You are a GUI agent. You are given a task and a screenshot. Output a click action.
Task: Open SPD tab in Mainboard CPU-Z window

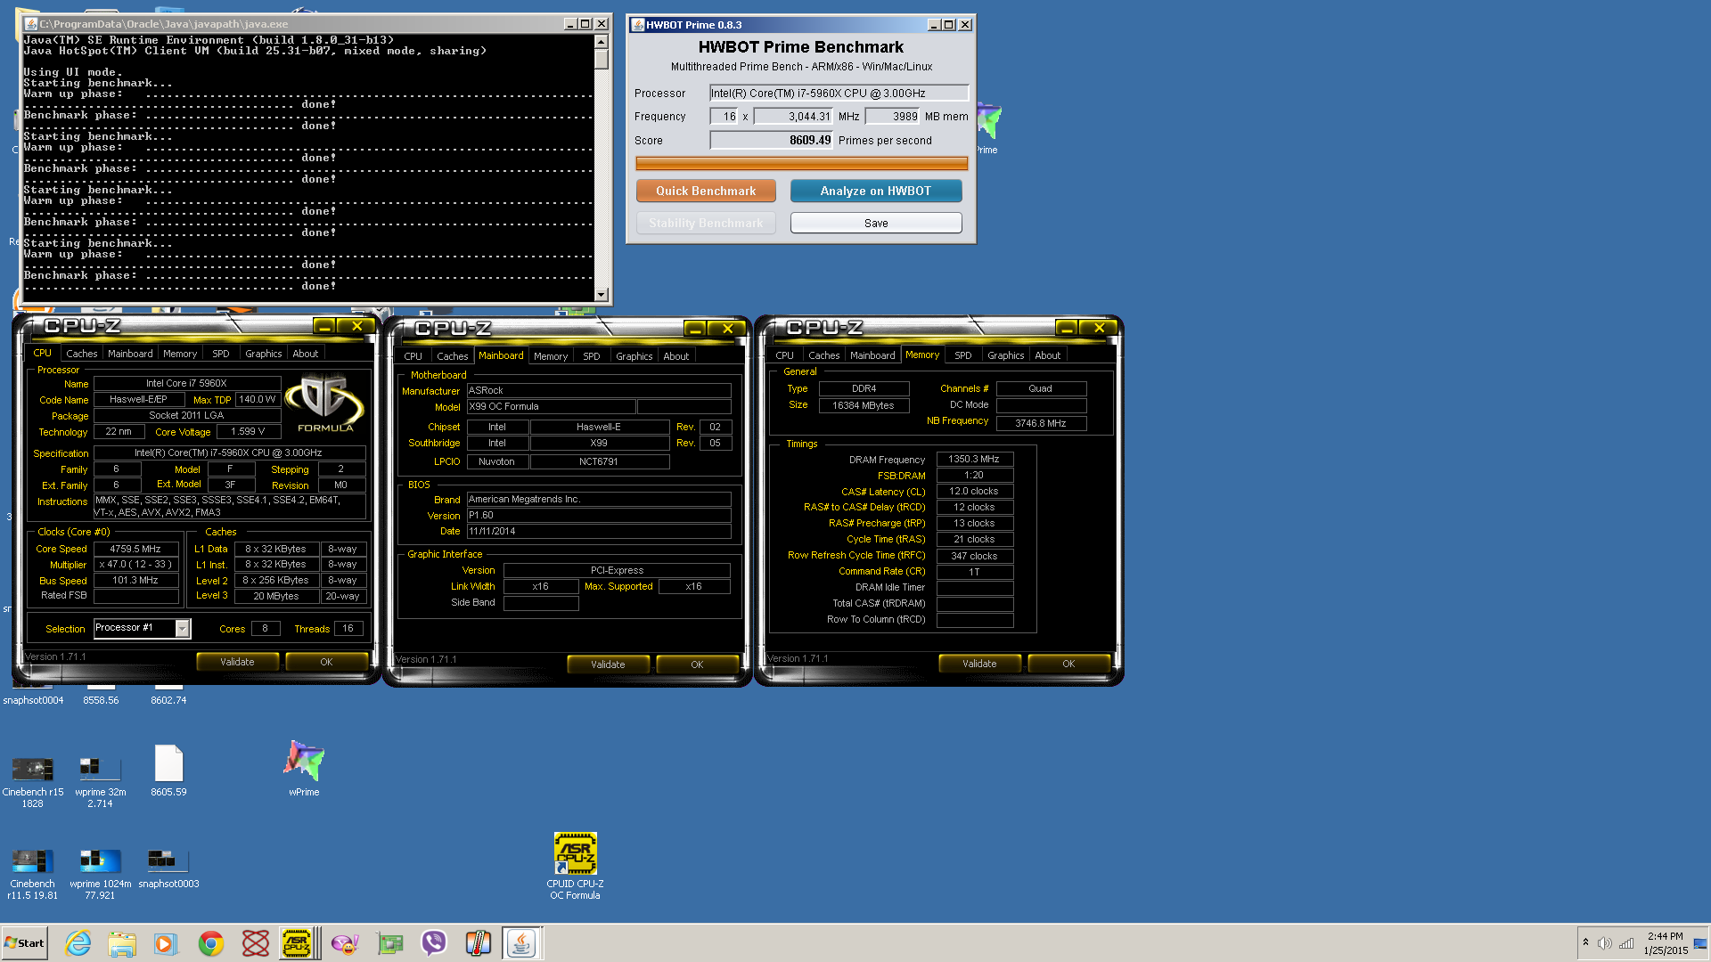[592, 356]
